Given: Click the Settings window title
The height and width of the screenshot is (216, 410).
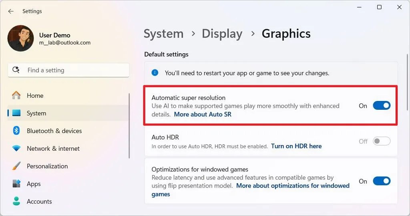Looking at the screenshot, I should tap(32, 11).
